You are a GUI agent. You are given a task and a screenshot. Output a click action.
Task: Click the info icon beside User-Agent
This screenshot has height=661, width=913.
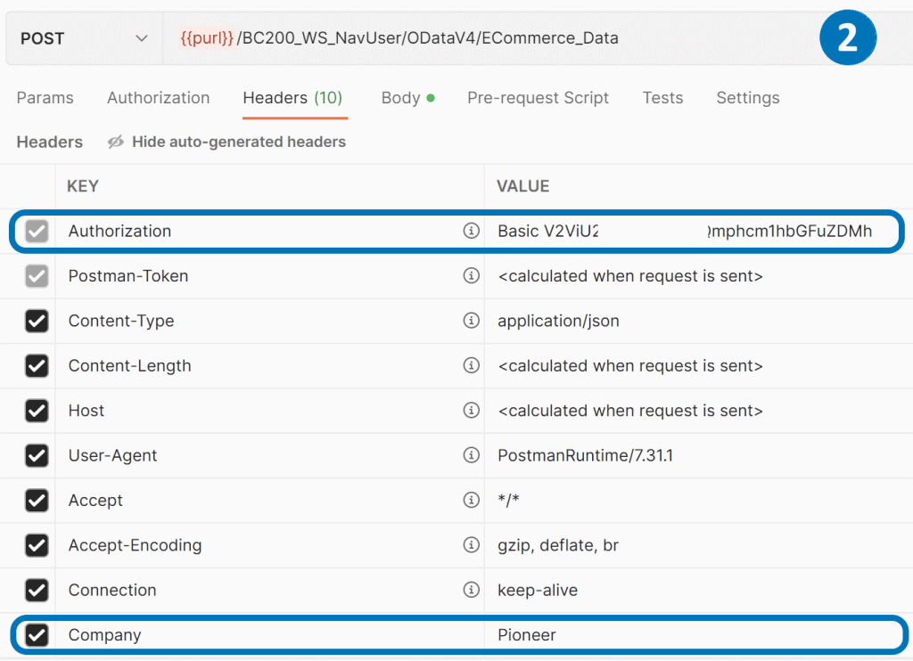point(472,455)
